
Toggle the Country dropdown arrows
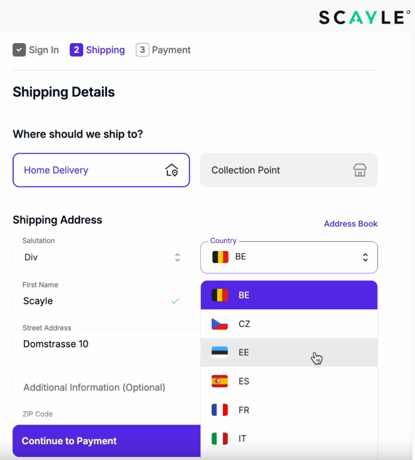coord(365,257)
